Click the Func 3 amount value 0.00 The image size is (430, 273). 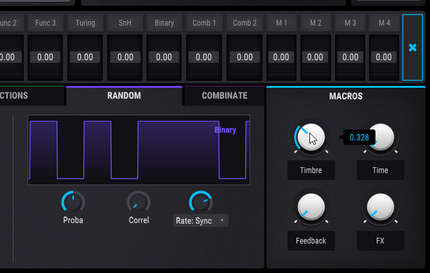click(x=46, y=57)
